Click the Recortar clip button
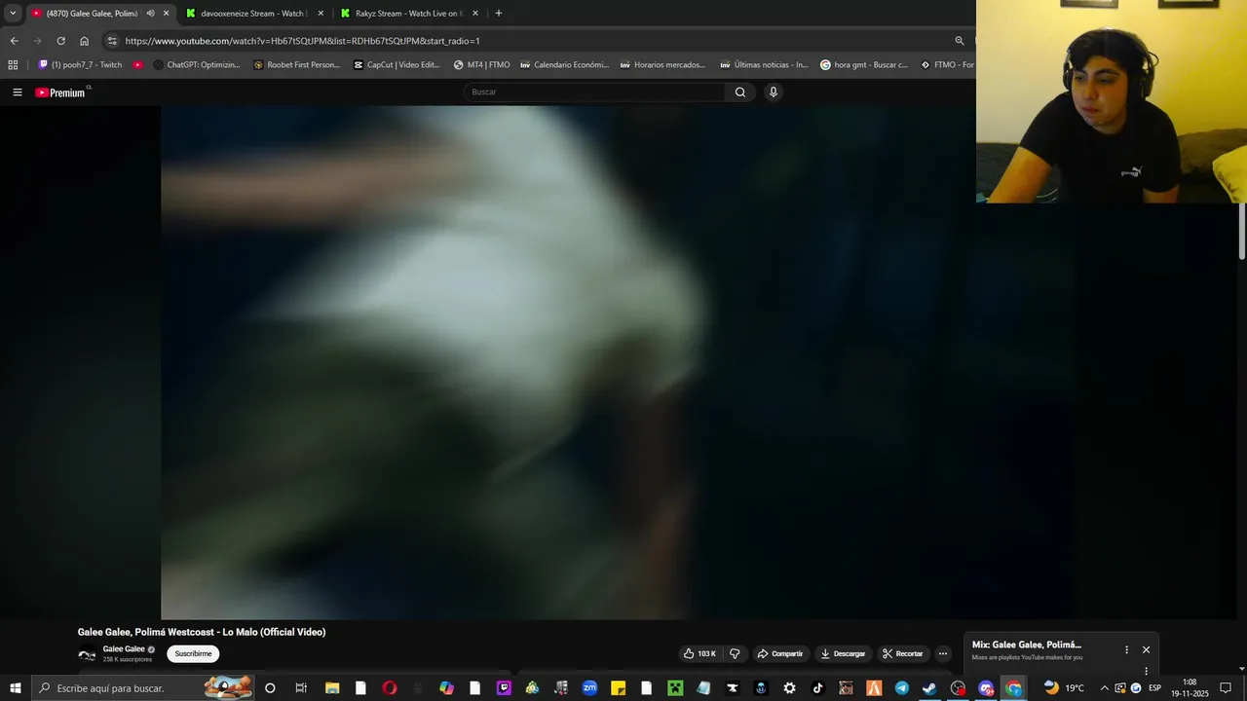 coord(902,653)
